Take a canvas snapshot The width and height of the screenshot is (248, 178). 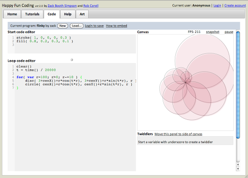point(213,32)
